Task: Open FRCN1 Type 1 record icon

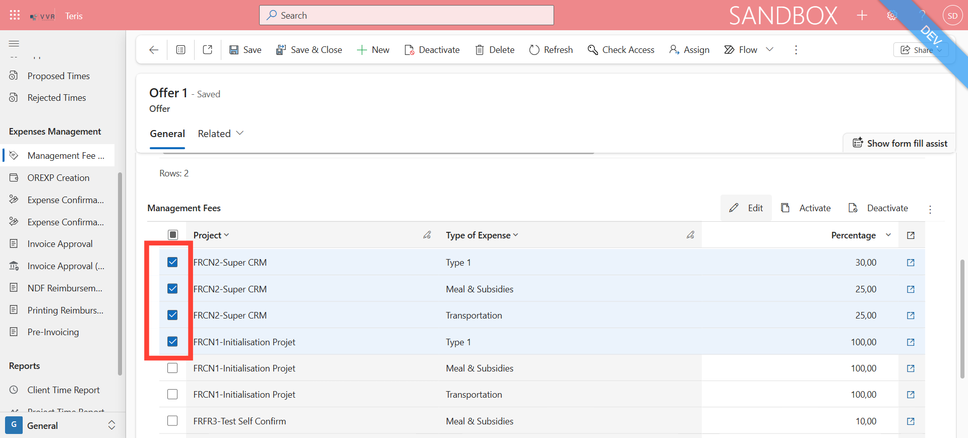Action: (911, 342)
